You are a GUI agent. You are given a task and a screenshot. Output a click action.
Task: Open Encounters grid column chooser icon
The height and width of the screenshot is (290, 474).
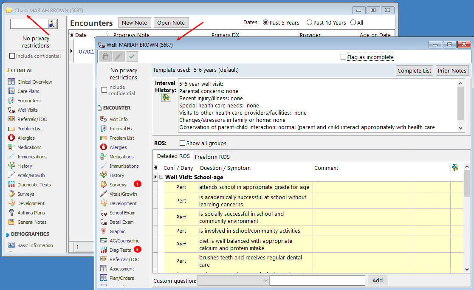tap(71, 35)
